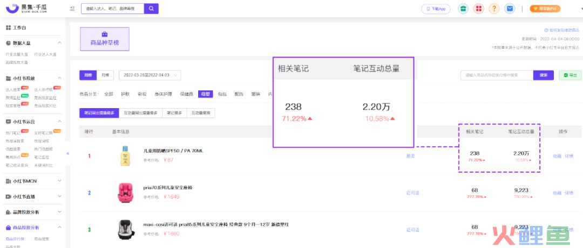This screenshot has width=583, height=248.
Task: Select the 商品种草榜 card
Action: coord(105,39)
